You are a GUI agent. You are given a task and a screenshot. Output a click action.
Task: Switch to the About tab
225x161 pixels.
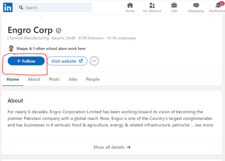pyautogui.click(x=34, y=79)
